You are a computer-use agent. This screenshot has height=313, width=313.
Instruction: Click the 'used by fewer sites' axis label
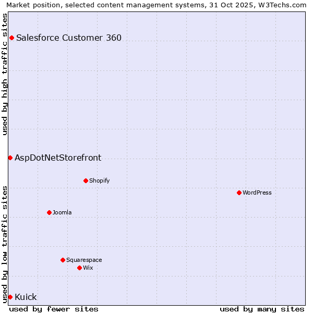point(54,309)
